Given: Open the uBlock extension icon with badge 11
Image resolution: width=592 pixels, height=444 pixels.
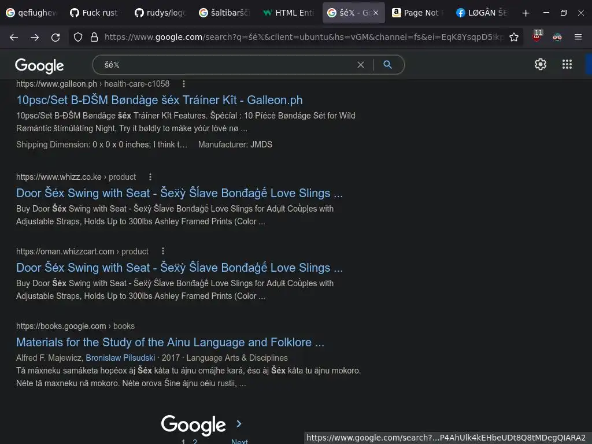Looking at the screenshot, I should coord(537,36).
